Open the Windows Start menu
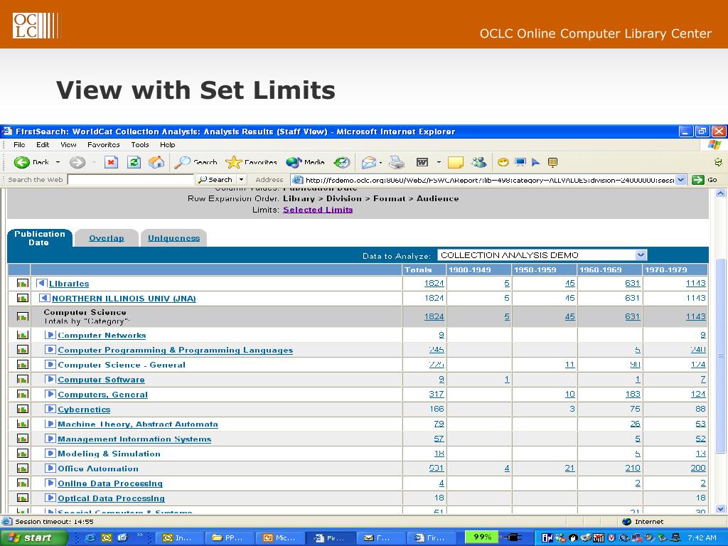 [33, 537]
